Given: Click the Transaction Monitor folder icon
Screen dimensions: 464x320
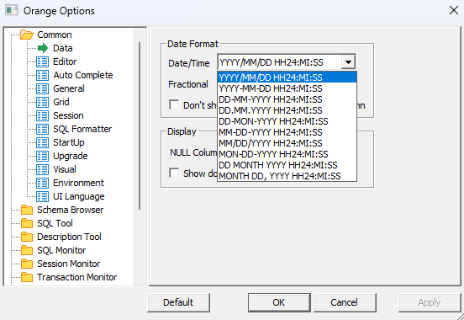Looking at the screenshot, I should point(27,277).
